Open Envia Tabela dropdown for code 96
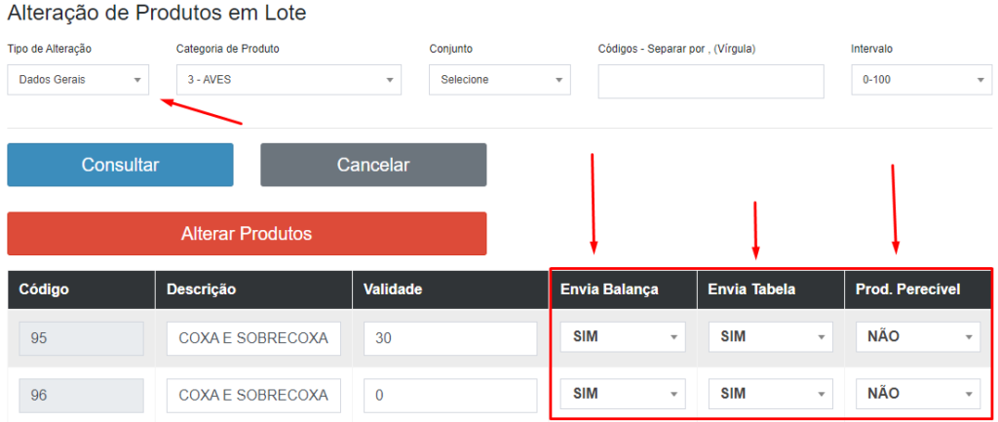The width and height of the screenshot is (998, 422). (771, 394)
